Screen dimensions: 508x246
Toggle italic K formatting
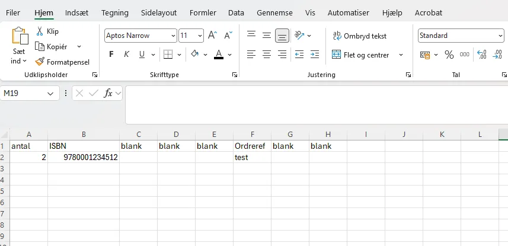[127, 55]
